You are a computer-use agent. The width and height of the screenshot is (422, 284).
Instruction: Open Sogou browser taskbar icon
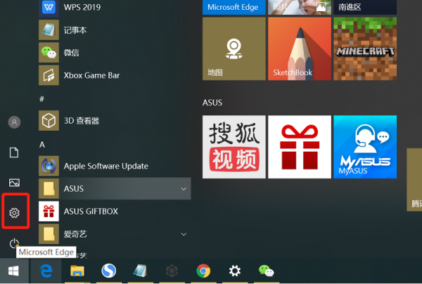[x=109, y=271]
